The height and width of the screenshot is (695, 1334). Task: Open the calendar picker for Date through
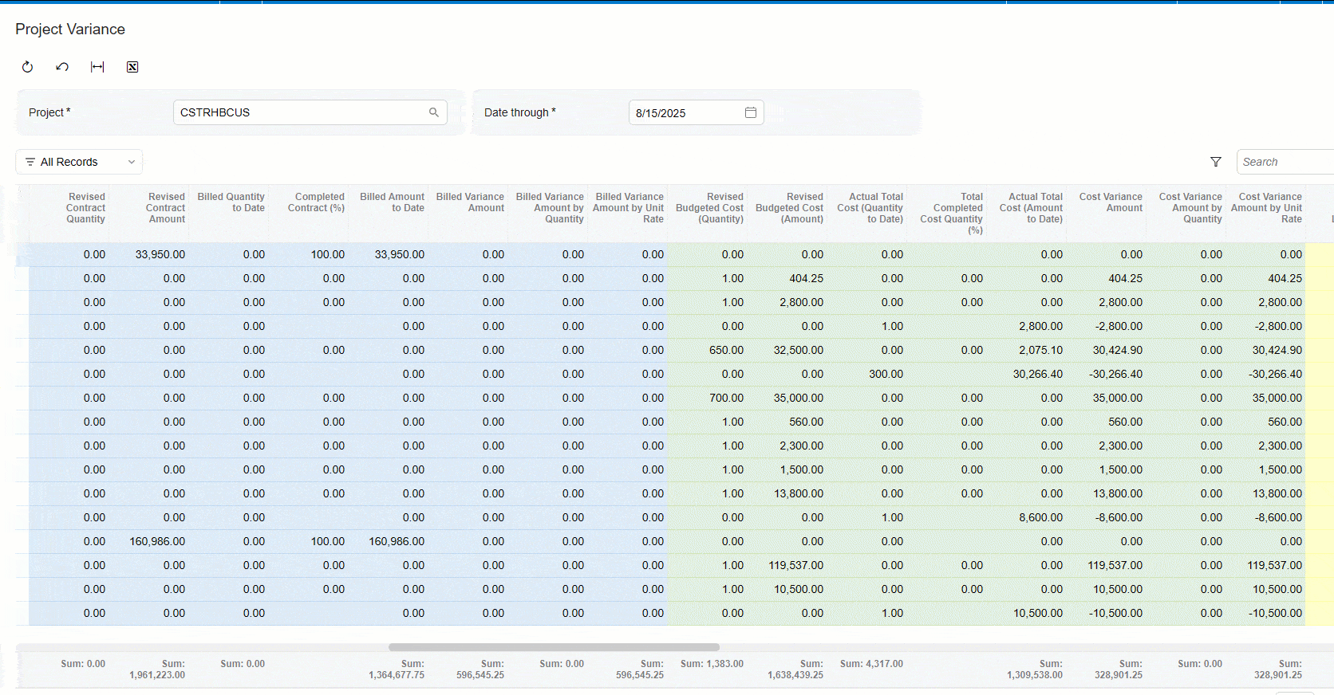pyautogui.click(x=751, y=112)
